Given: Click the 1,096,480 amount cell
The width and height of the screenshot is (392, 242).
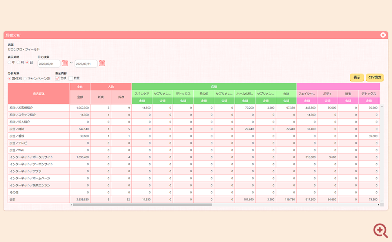Looking at the screenshot, I should click(x=80, y=157).
